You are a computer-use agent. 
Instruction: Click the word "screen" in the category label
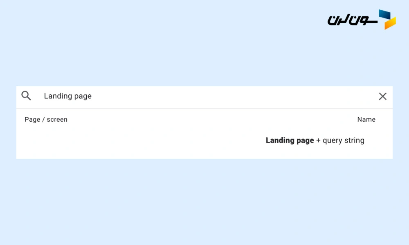point(57,120)
